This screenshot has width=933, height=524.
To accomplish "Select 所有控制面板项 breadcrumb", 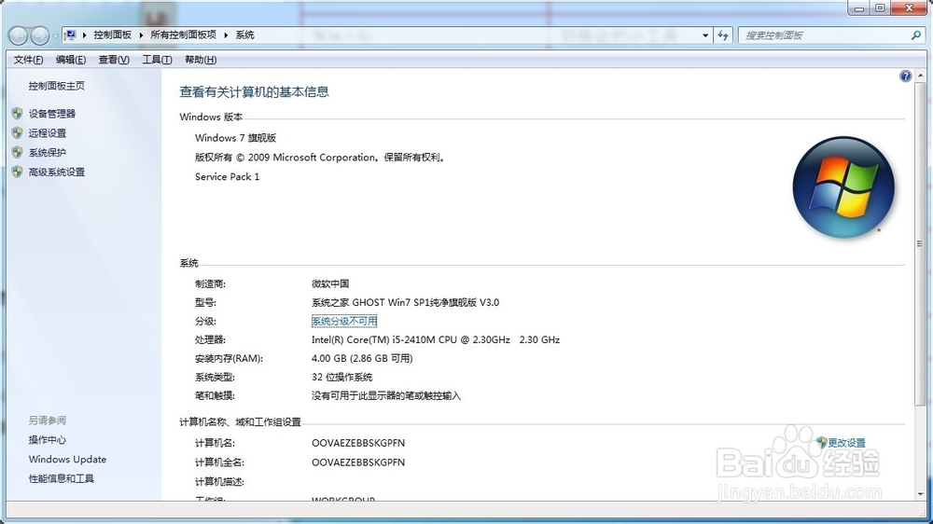I will pyautogui.click(x=183, y=35).
